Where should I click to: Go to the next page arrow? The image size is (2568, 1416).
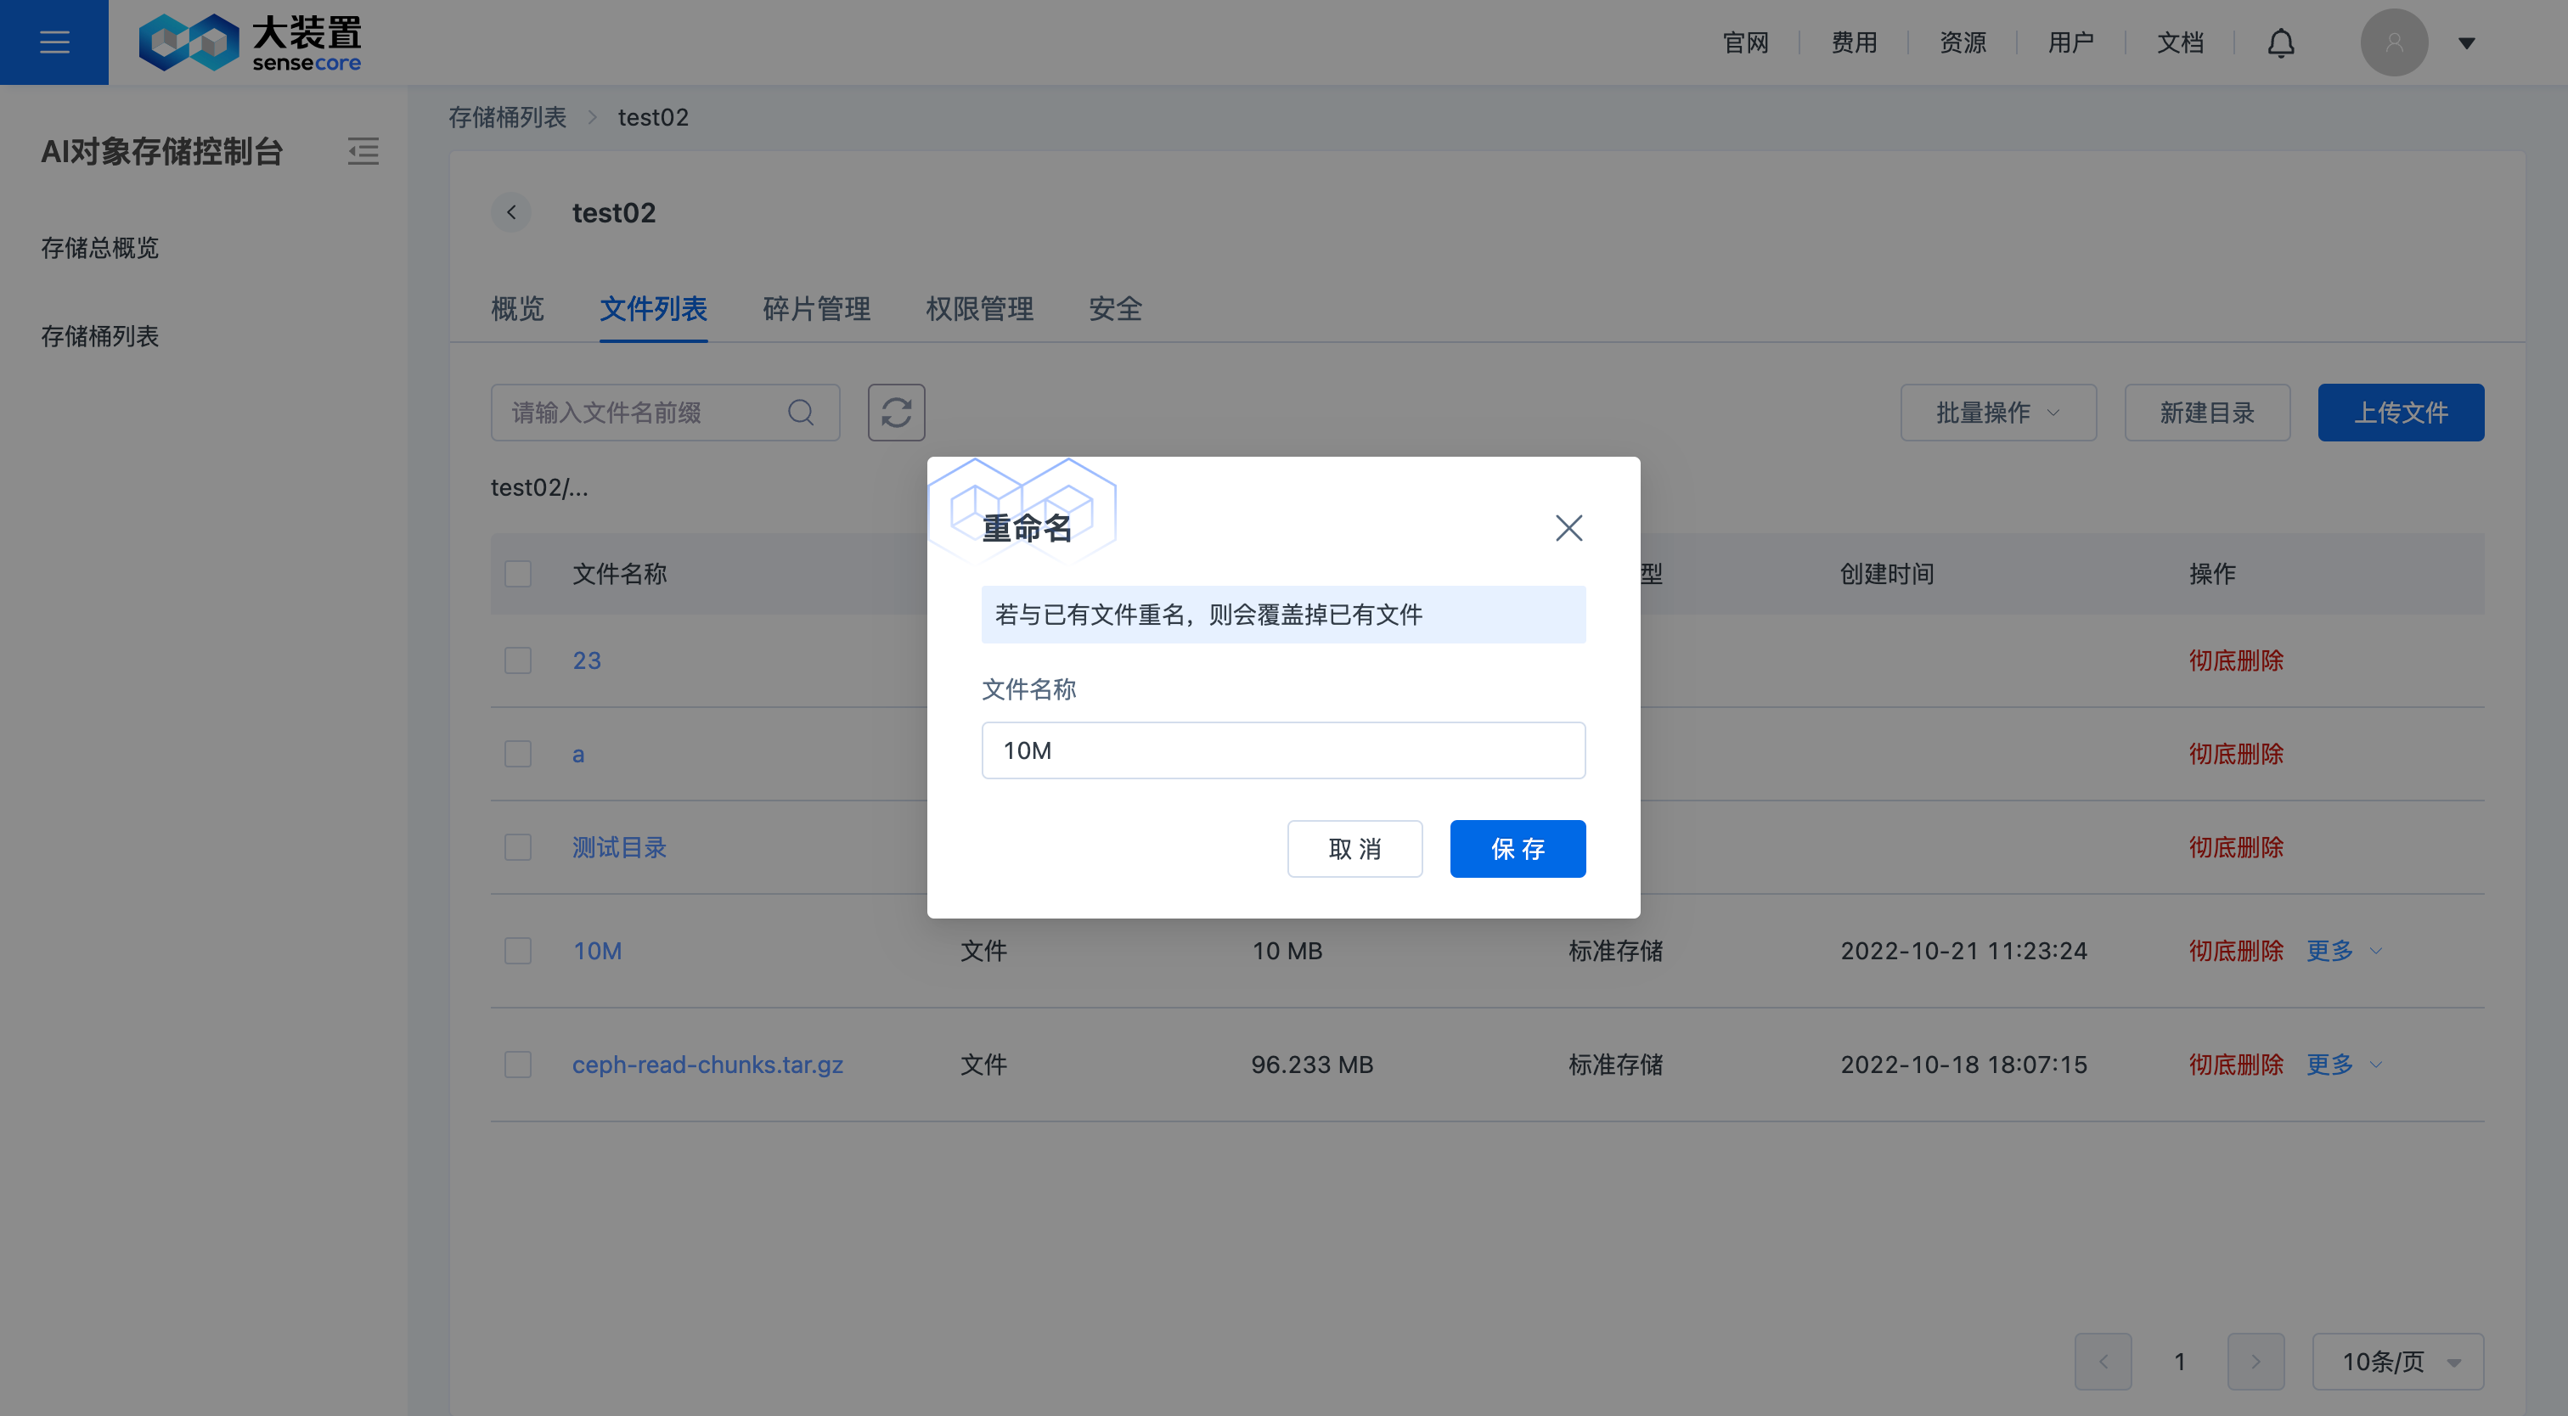(x=2256, y=1361)
